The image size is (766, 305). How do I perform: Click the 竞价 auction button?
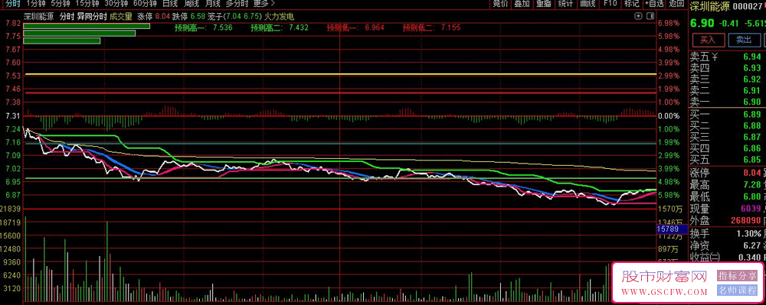(x=500, y=4)
